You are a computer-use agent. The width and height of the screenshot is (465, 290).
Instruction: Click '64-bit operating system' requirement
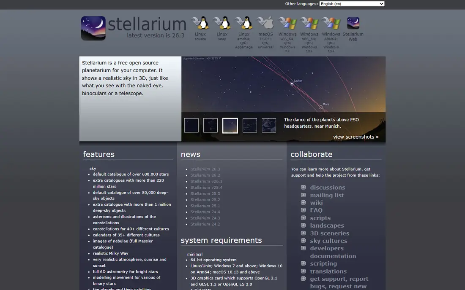(213, 260)
